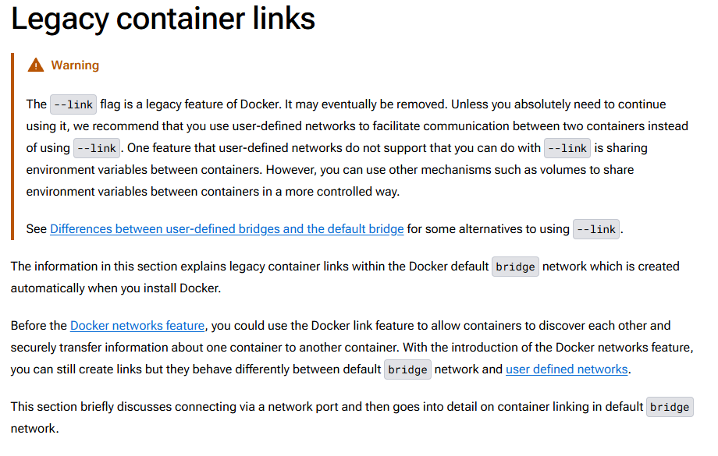Click the final word "network." on the page

pos(35,429)
